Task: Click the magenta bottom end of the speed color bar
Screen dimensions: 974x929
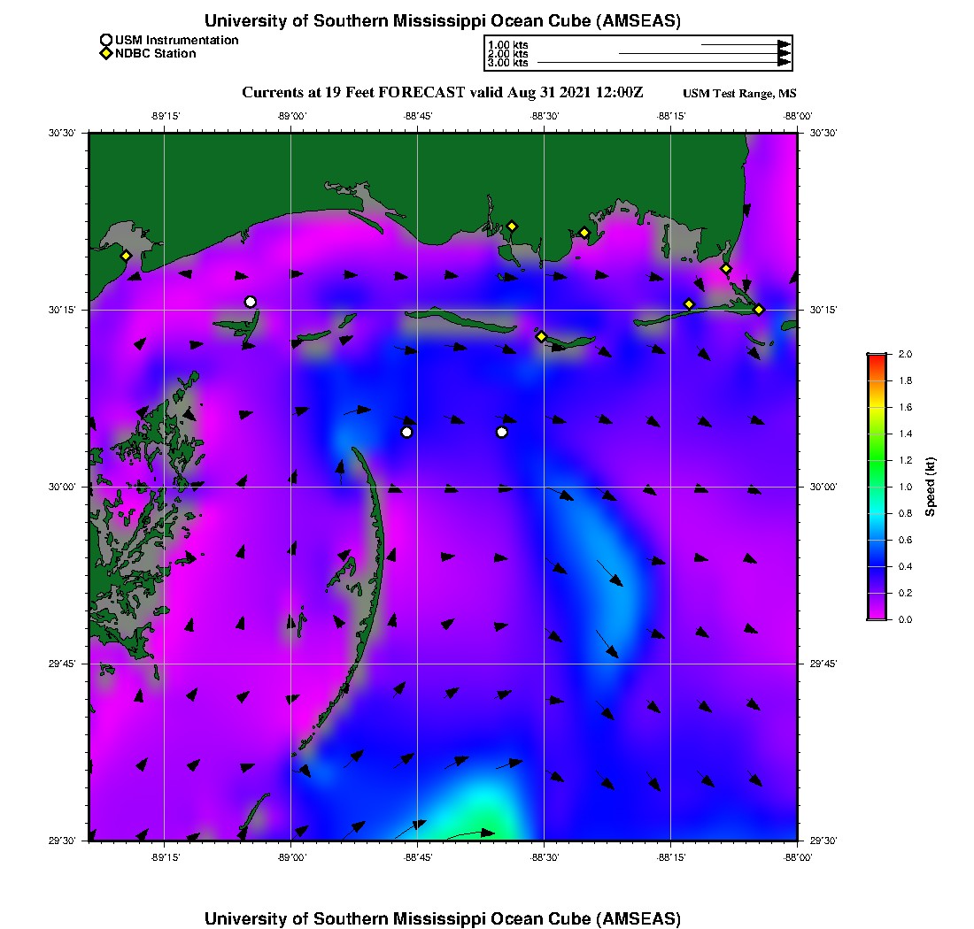Action: (877, 614)
